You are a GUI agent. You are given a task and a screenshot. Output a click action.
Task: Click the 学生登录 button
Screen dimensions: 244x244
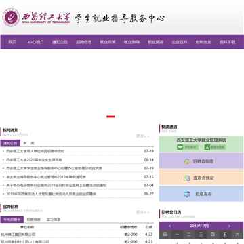click(188, 147)
